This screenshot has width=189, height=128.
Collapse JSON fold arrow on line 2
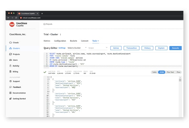point(49,79)
